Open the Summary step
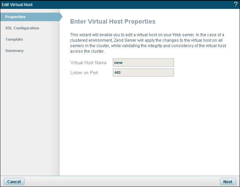This screenshot has height=187, width=240. [14, 51]
